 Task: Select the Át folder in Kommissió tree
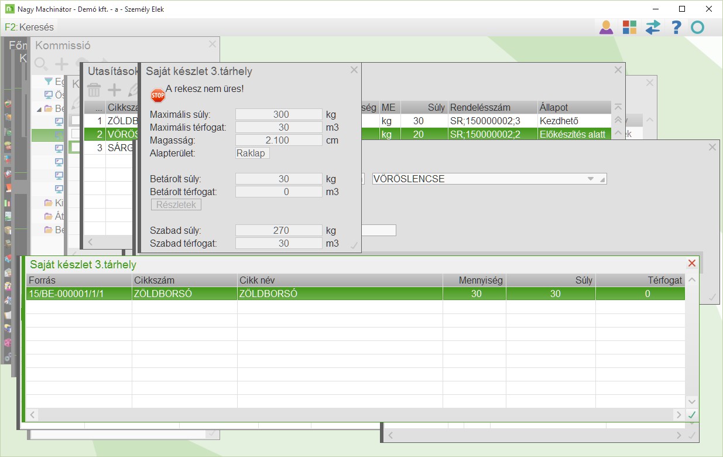pyautogui.click(x=54, y=216)
